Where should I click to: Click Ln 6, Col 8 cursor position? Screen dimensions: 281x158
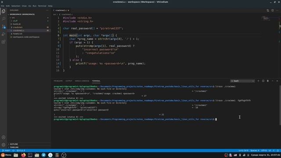click(x=243, y=151)
